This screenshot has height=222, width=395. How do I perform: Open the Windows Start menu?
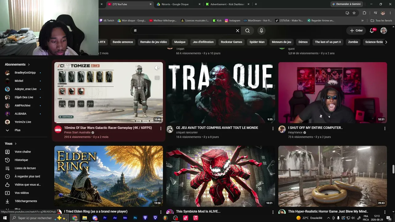pyautogui.click(x=5, y=218)
